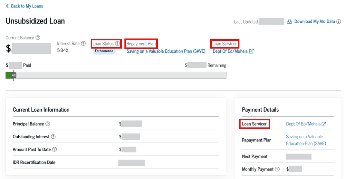Click external link icon in Payment Details servicer row
The image size is (344, 179).
coord(324,124)
